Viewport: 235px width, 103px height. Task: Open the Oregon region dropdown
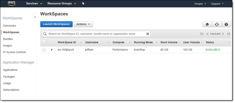(200, 4)
